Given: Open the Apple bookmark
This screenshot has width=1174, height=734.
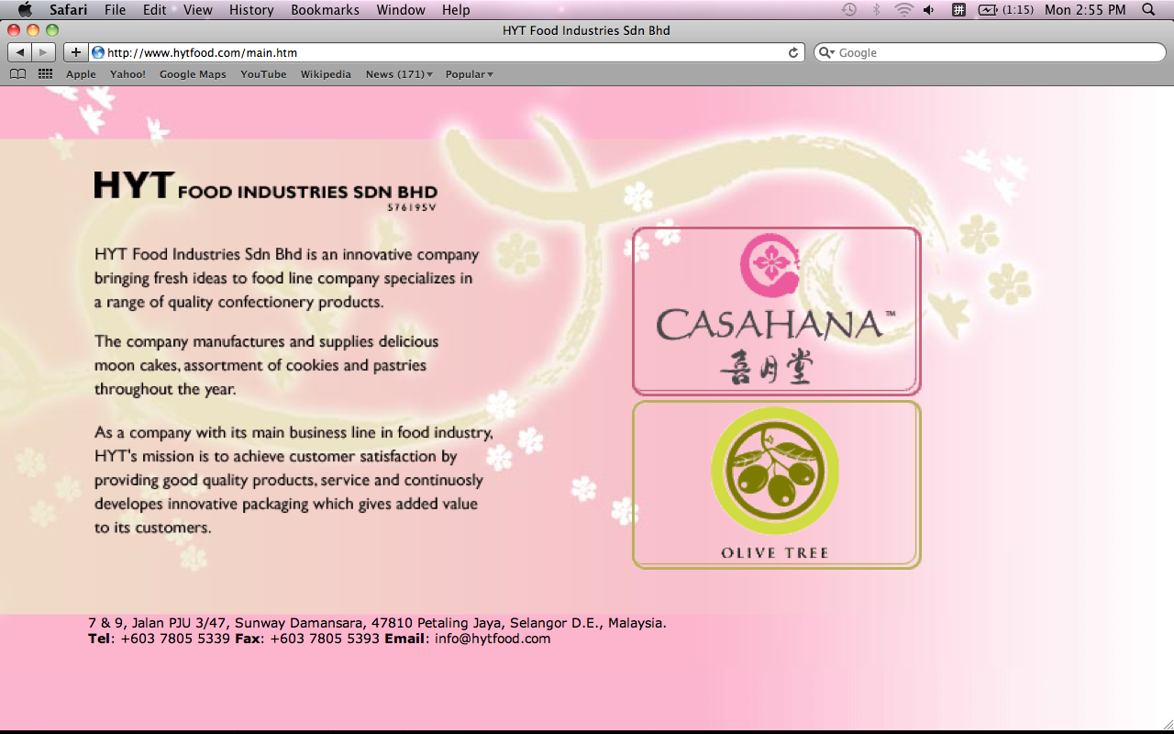Looking at the screenshot, I should click(x=81, y=74).
